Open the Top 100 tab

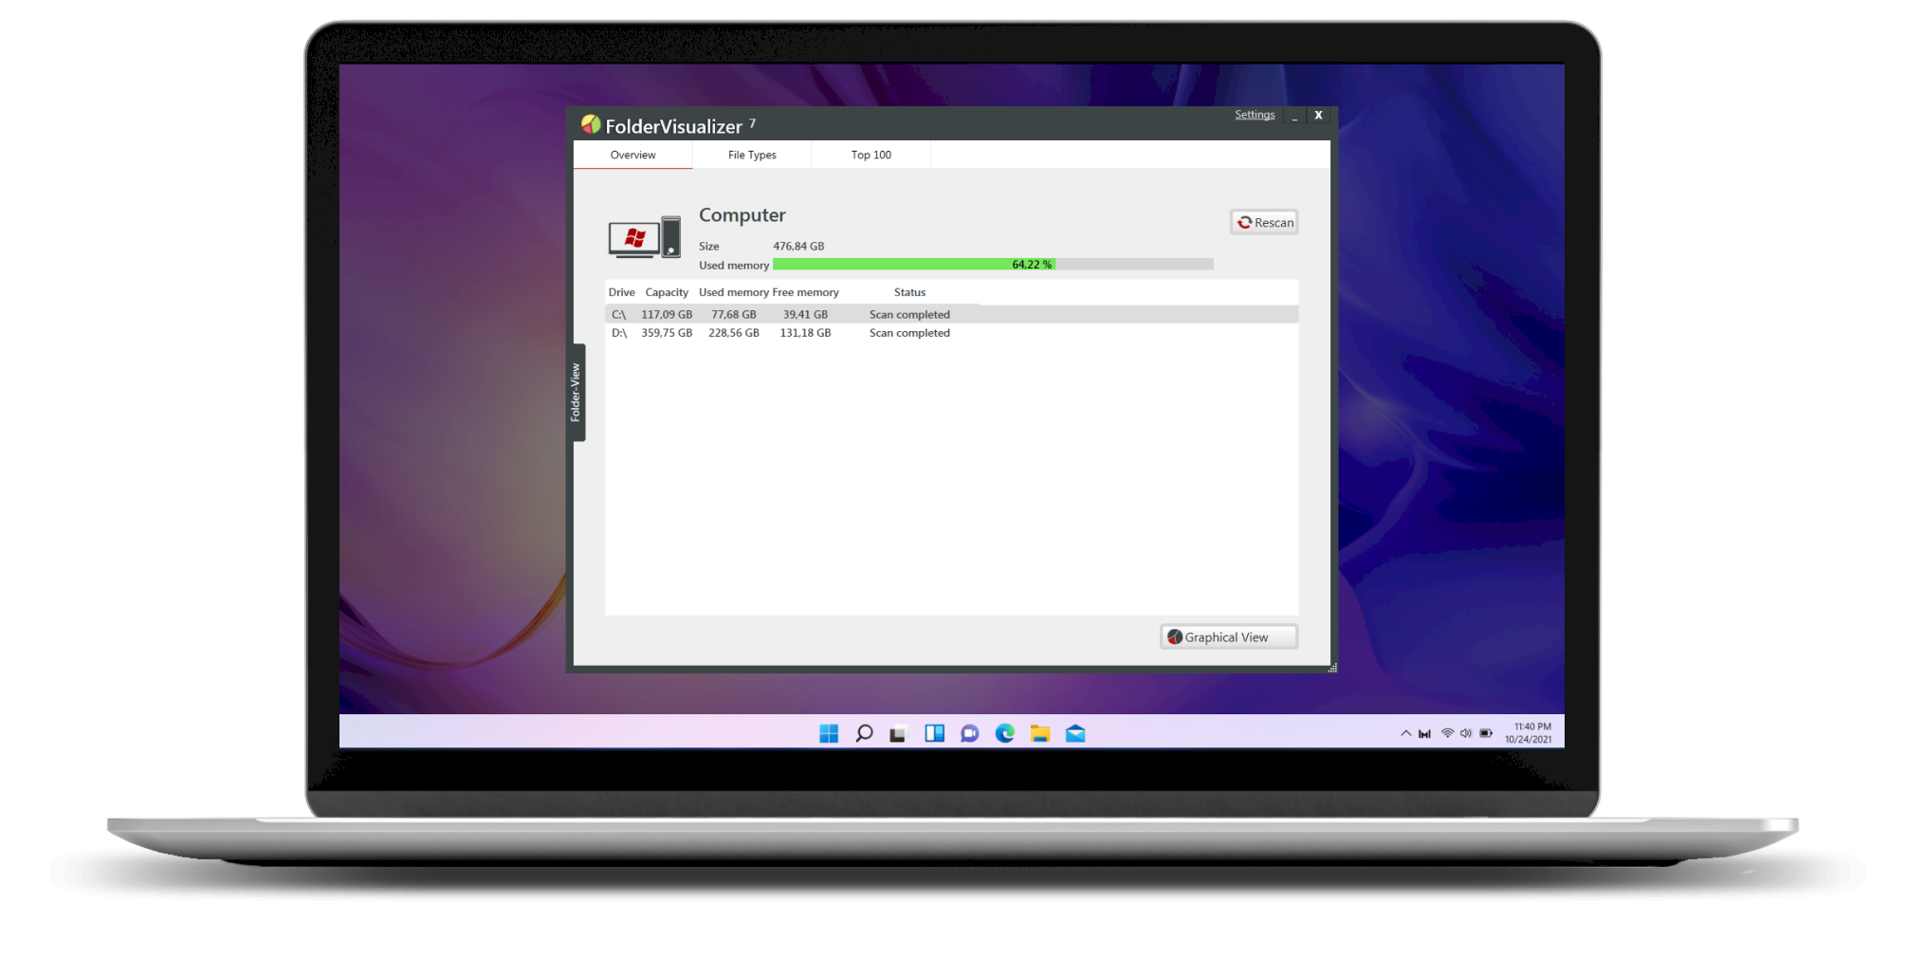tap(870, 155)
